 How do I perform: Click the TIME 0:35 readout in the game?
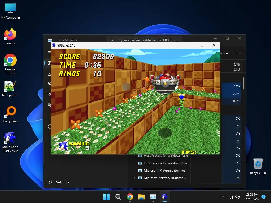80,65
